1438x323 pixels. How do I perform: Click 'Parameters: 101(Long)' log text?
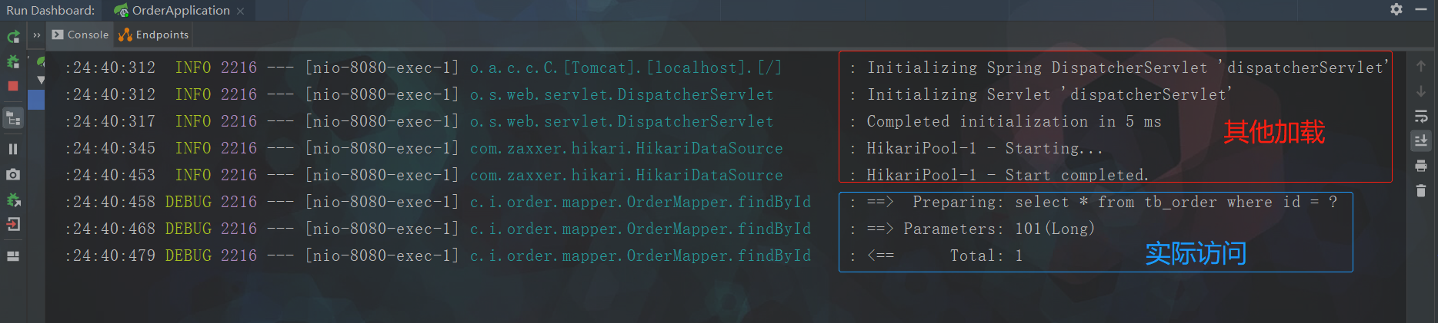pyautogui.click(x=999, y=229)
